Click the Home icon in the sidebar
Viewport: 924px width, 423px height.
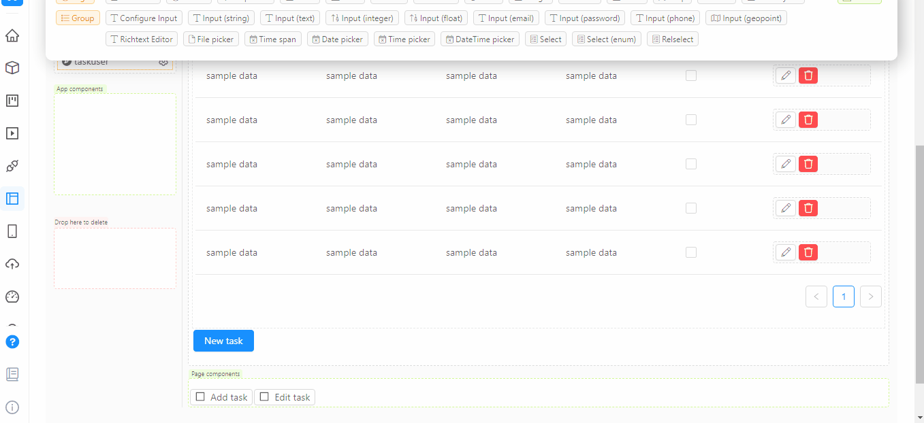tap(12, 35)
